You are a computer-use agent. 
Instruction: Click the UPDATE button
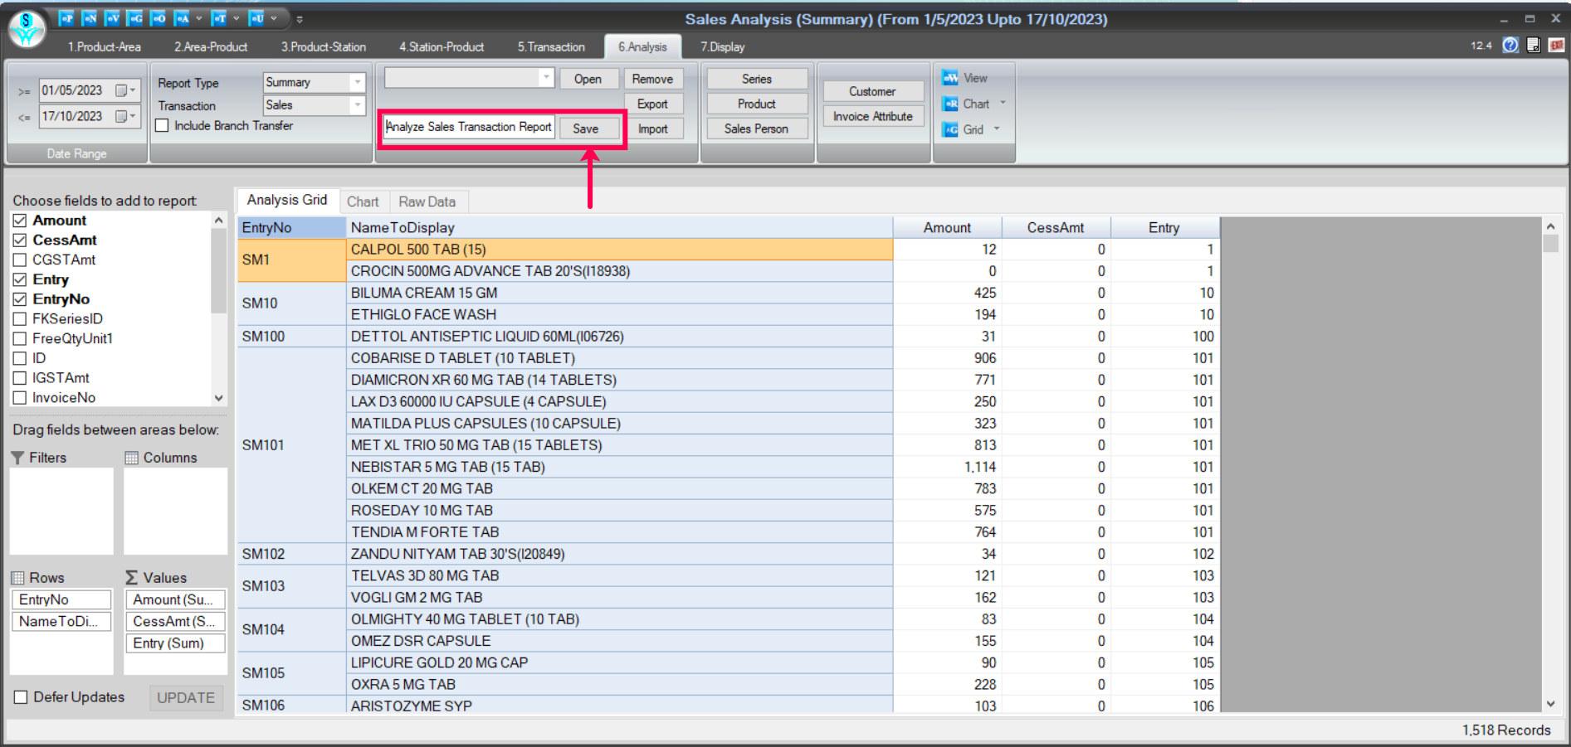186,698
